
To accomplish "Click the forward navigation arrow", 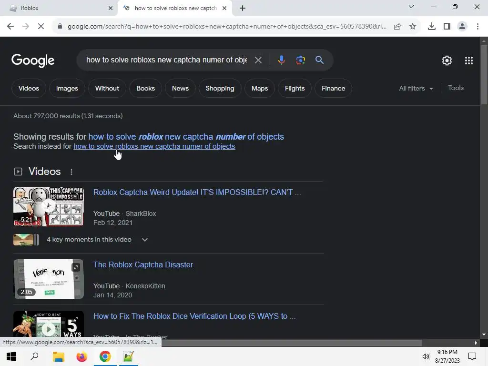I will point(26,27).
